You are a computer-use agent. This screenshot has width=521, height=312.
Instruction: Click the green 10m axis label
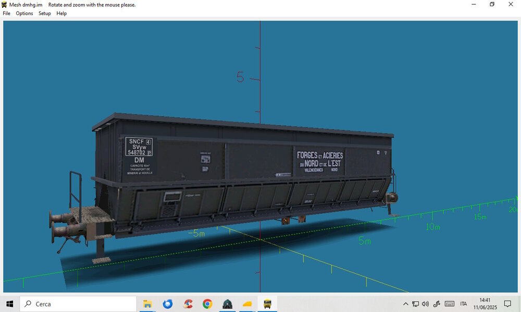[x=433, y=227]
